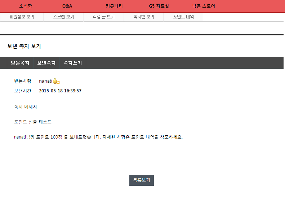
Task: Click the member level icon beside nanati
Action: point(56,81)
